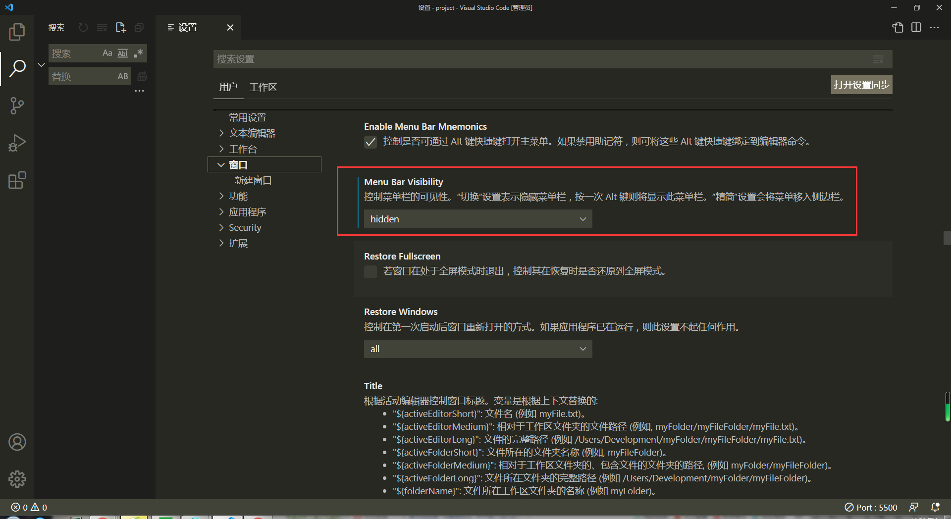951x519 pixels.
Task: Expand the Security category
Action: [245, 228]
